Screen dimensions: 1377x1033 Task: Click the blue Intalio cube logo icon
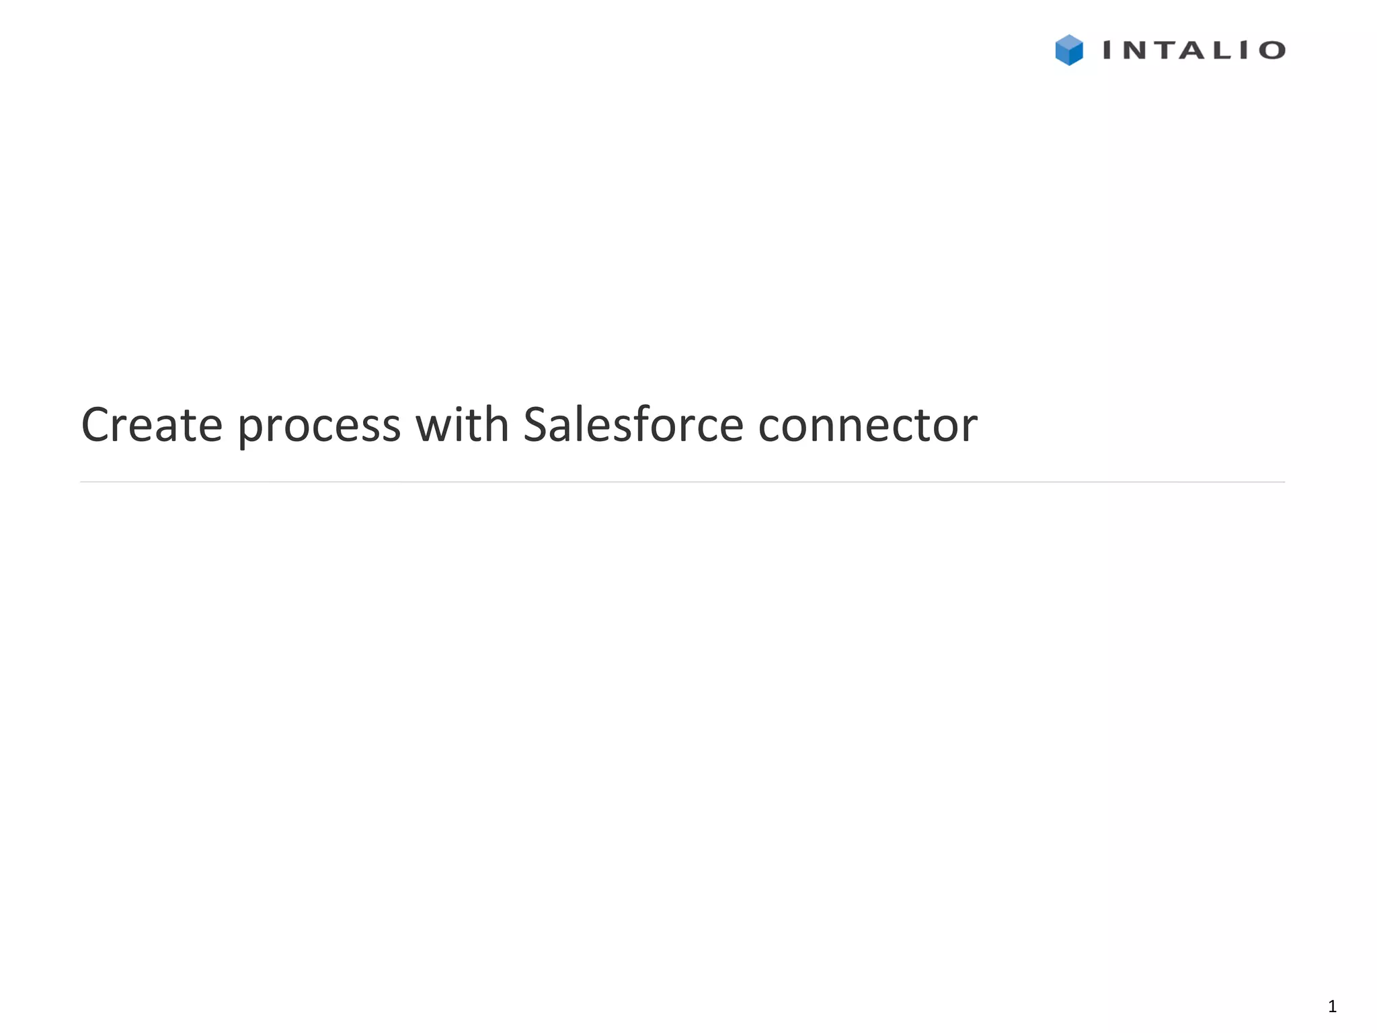(1069, 50)
